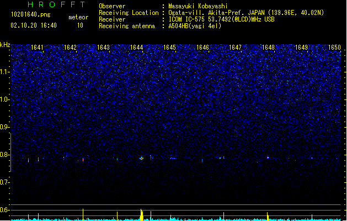The width and height of the screenshot is (347, 221).
Task: Select the meteor count value under 'meteor'
Action: (80, 25)
